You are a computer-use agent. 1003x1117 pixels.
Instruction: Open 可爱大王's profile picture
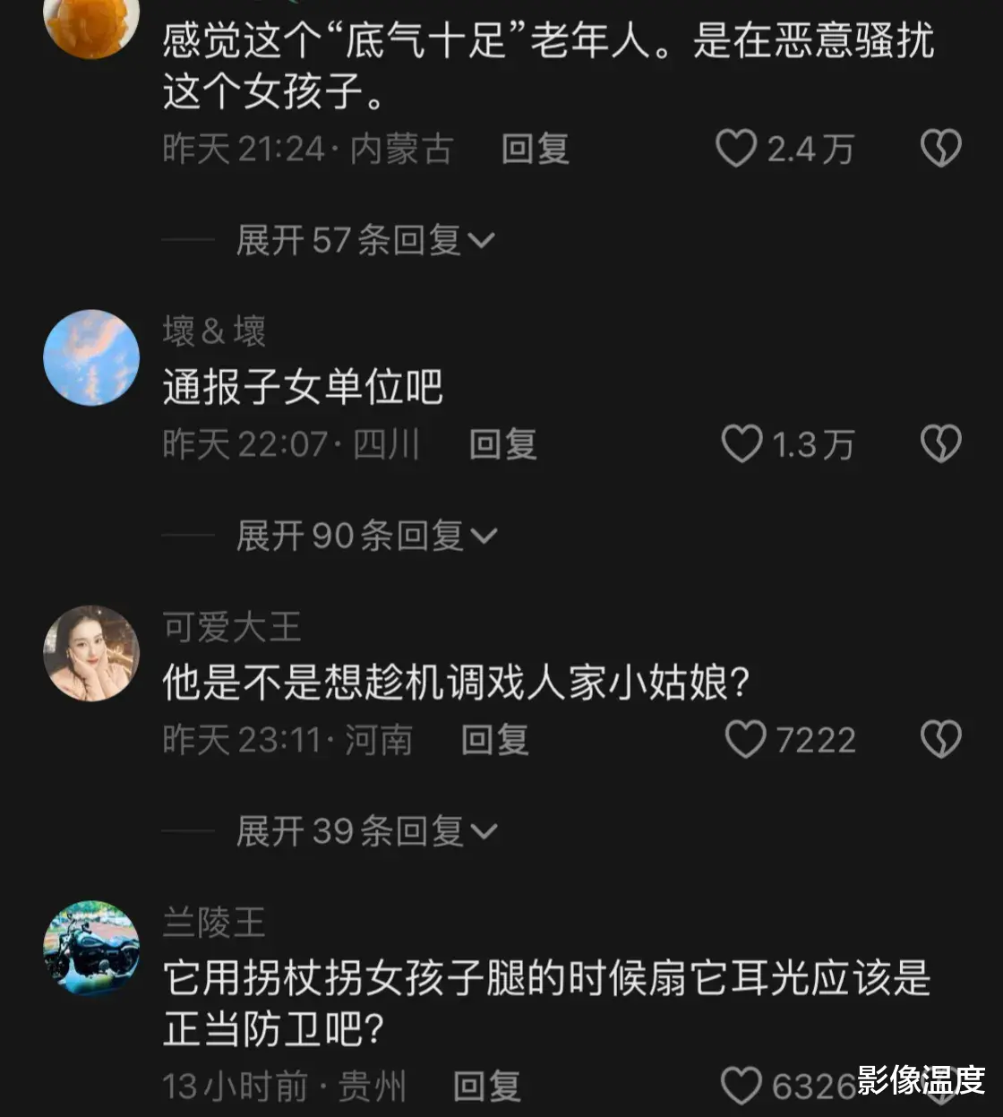[91, 653]
